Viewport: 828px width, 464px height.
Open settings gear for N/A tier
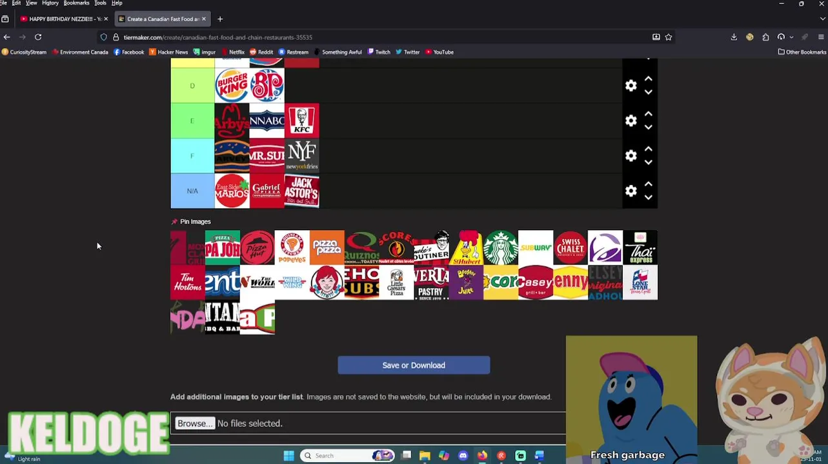(631, 191)
